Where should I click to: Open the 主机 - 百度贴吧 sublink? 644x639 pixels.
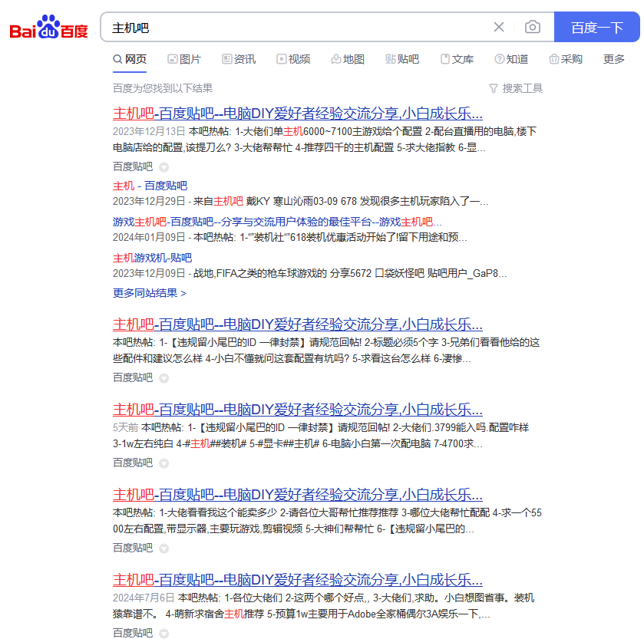(x=150, y=186)
